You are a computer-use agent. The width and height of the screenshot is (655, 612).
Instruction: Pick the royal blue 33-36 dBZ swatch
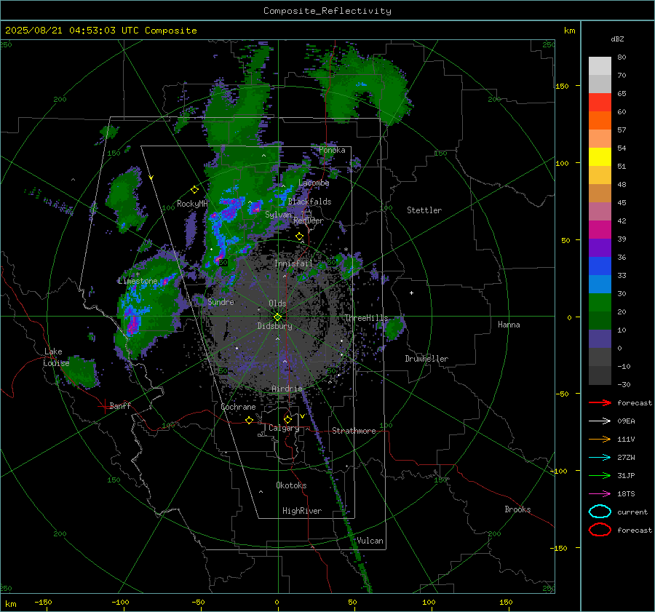[x=600, y=266]
